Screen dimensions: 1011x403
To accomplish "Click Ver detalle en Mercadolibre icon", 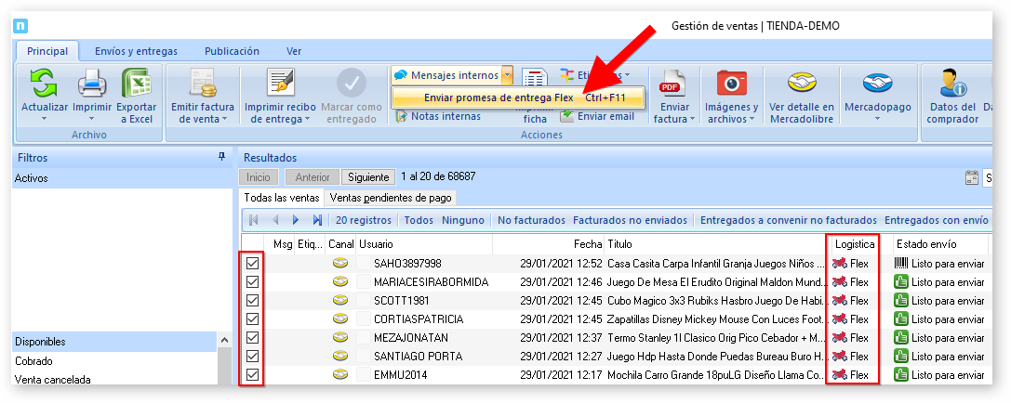I will (x=801, y=84).
